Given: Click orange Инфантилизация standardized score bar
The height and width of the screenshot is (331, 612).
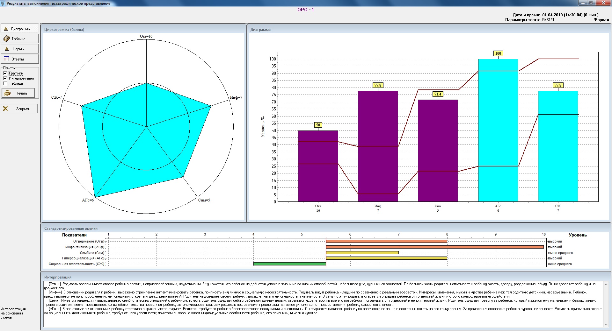Looking at the screenshot, I should click(435, 247).
